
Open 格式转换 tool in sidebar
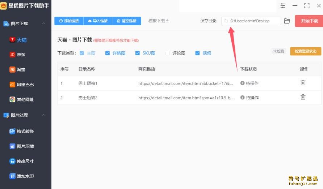click(x=25, y=131)
